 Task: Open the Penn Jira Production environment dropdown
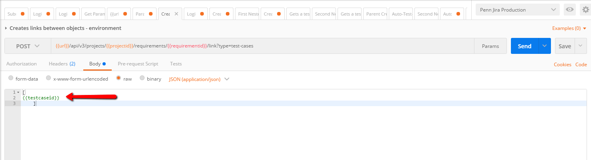coord(518,10)
